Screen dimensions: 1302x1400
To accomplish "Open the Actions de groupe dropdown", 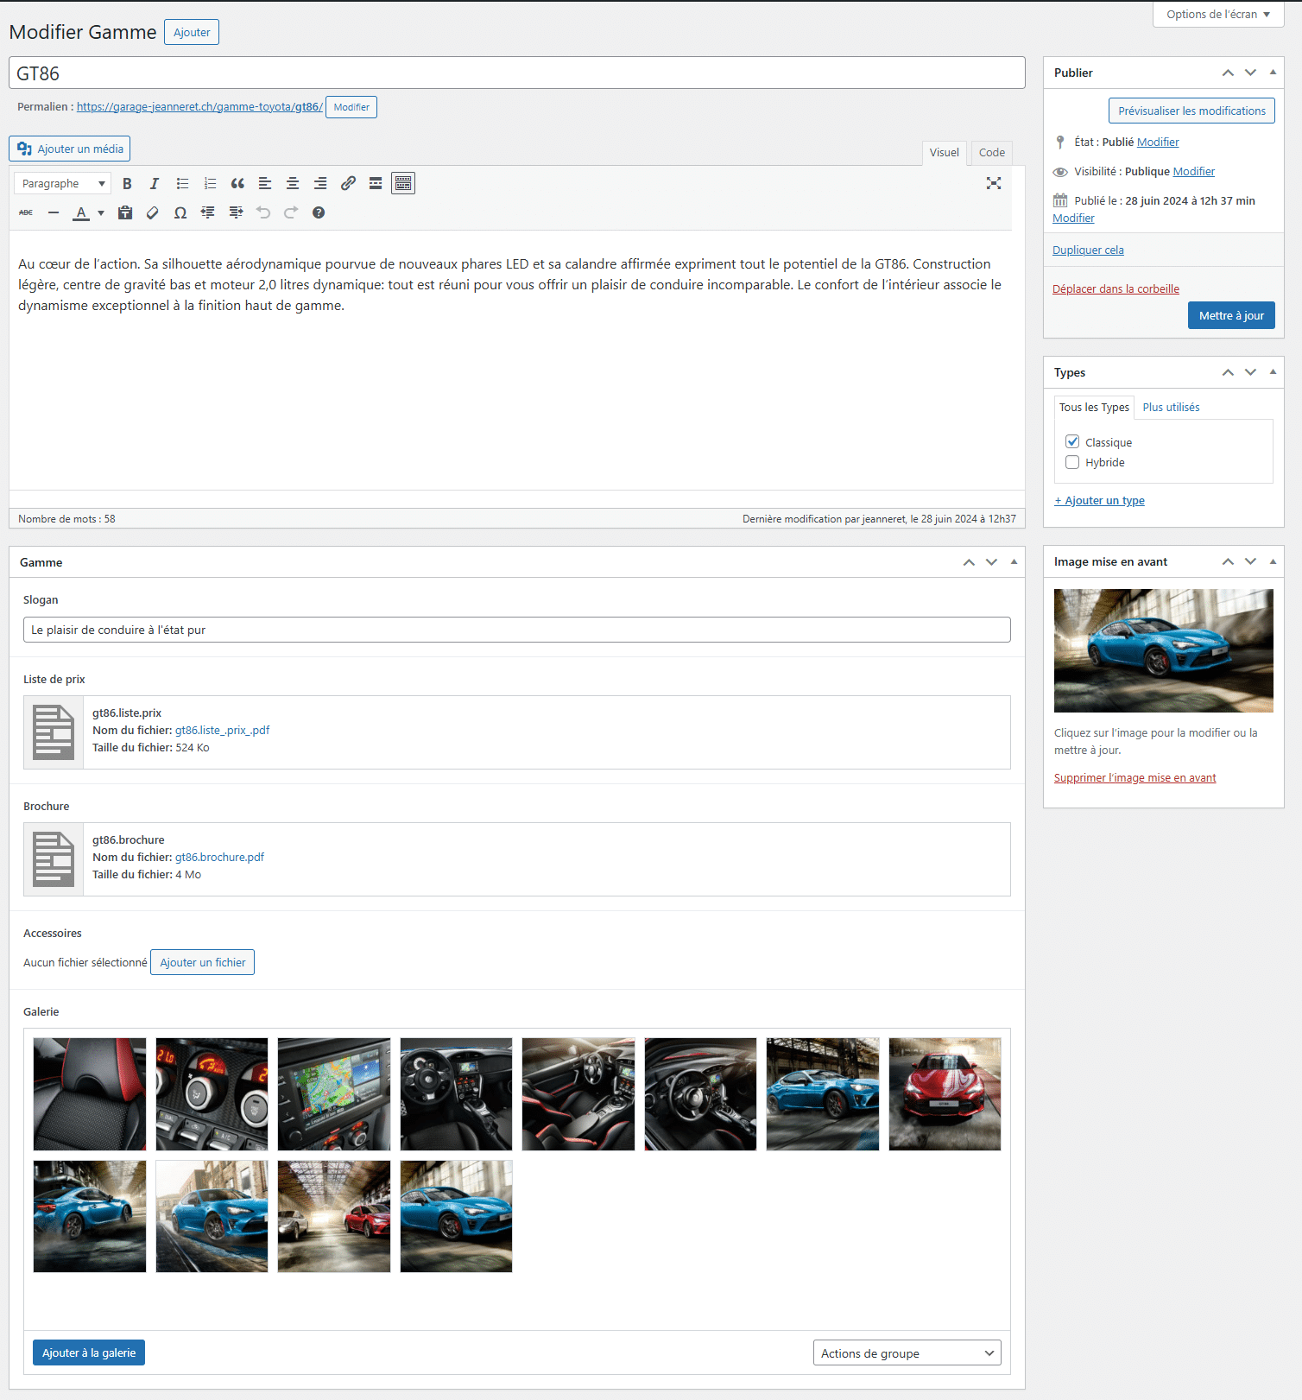I will click(907, 1352).
